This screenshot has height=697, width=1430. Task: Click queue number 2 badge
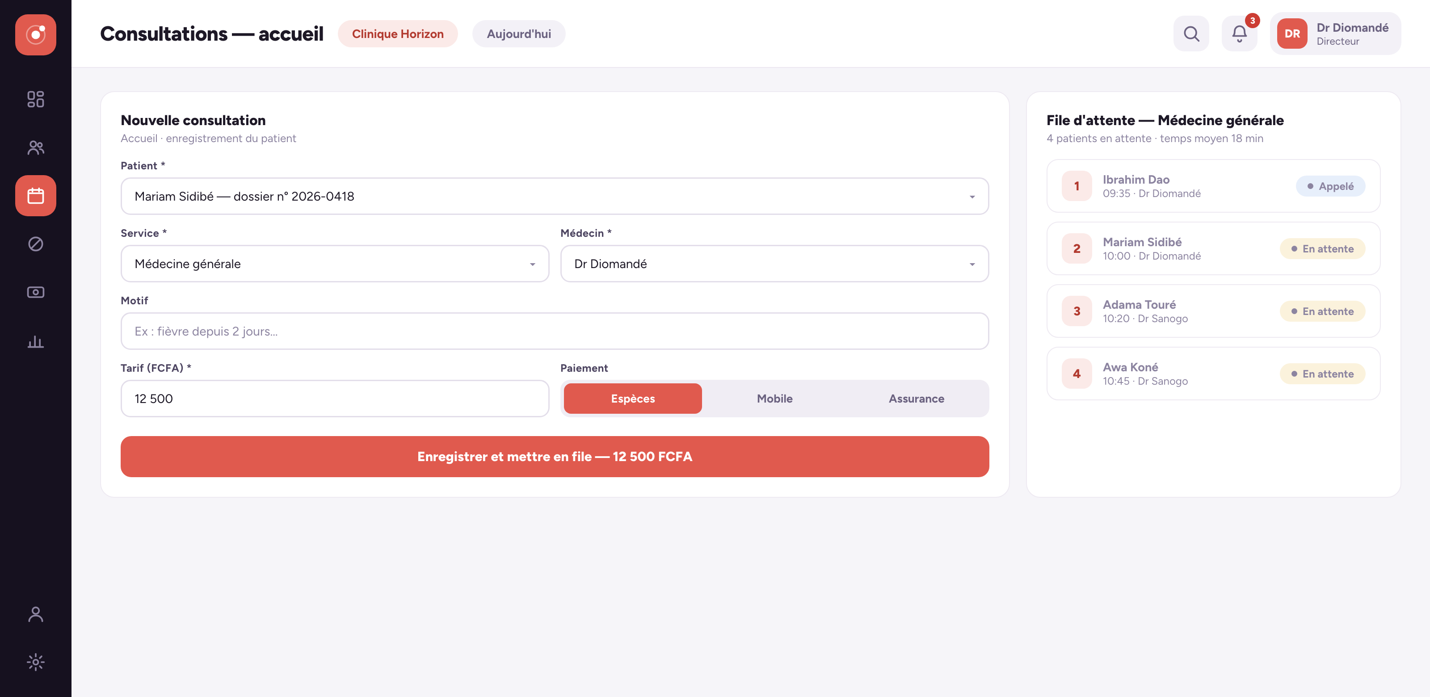(1077, 248)
